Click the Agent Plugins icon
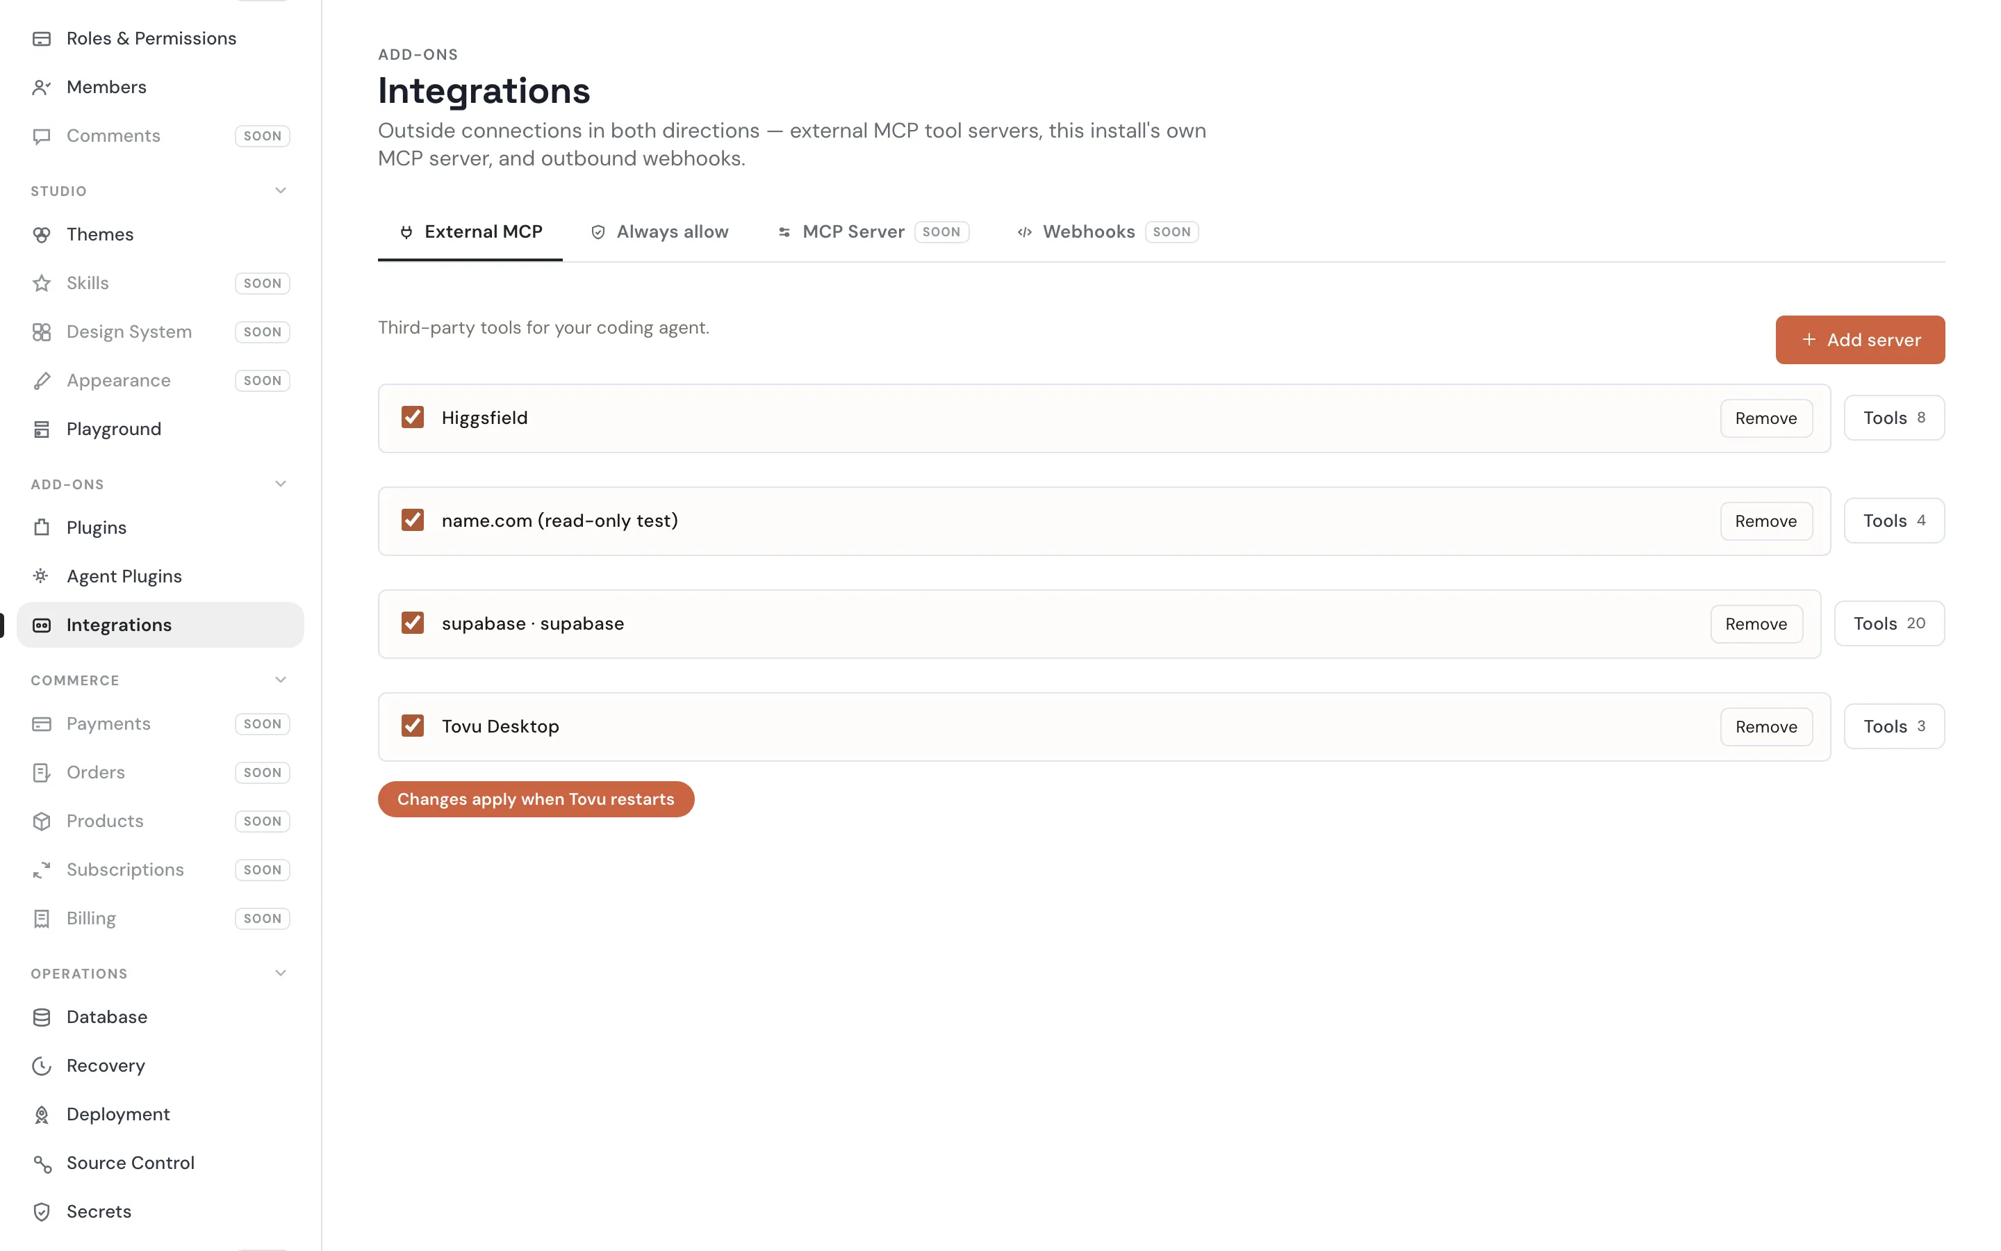Screen dimensions: 2001x1251 (x=42, y=576)
